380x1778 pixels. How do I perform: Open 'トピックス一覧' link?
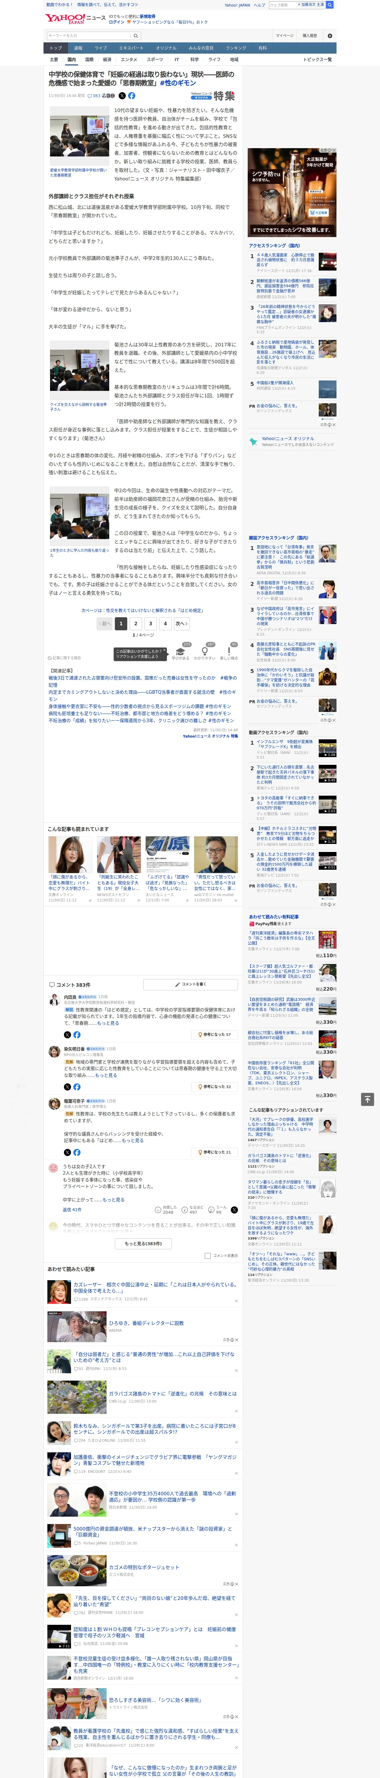(318, 59)
